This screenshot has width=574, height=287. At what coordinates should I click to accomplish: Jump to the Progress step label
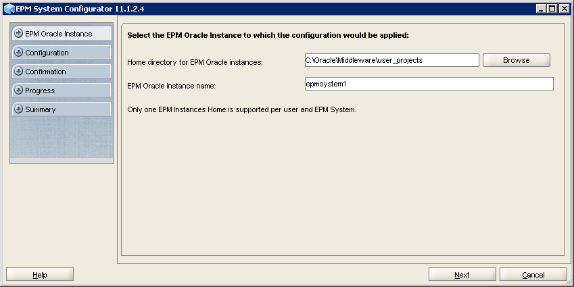40,90
